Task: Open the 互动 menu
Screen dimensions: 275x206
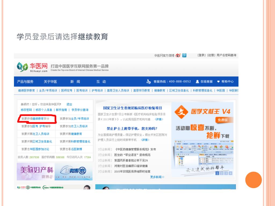Action: coord(101,82)
